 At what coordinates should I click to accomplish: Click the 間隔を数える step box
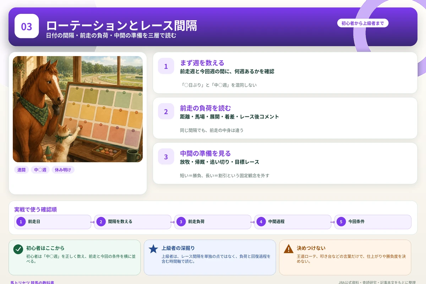tap(133, 222)
